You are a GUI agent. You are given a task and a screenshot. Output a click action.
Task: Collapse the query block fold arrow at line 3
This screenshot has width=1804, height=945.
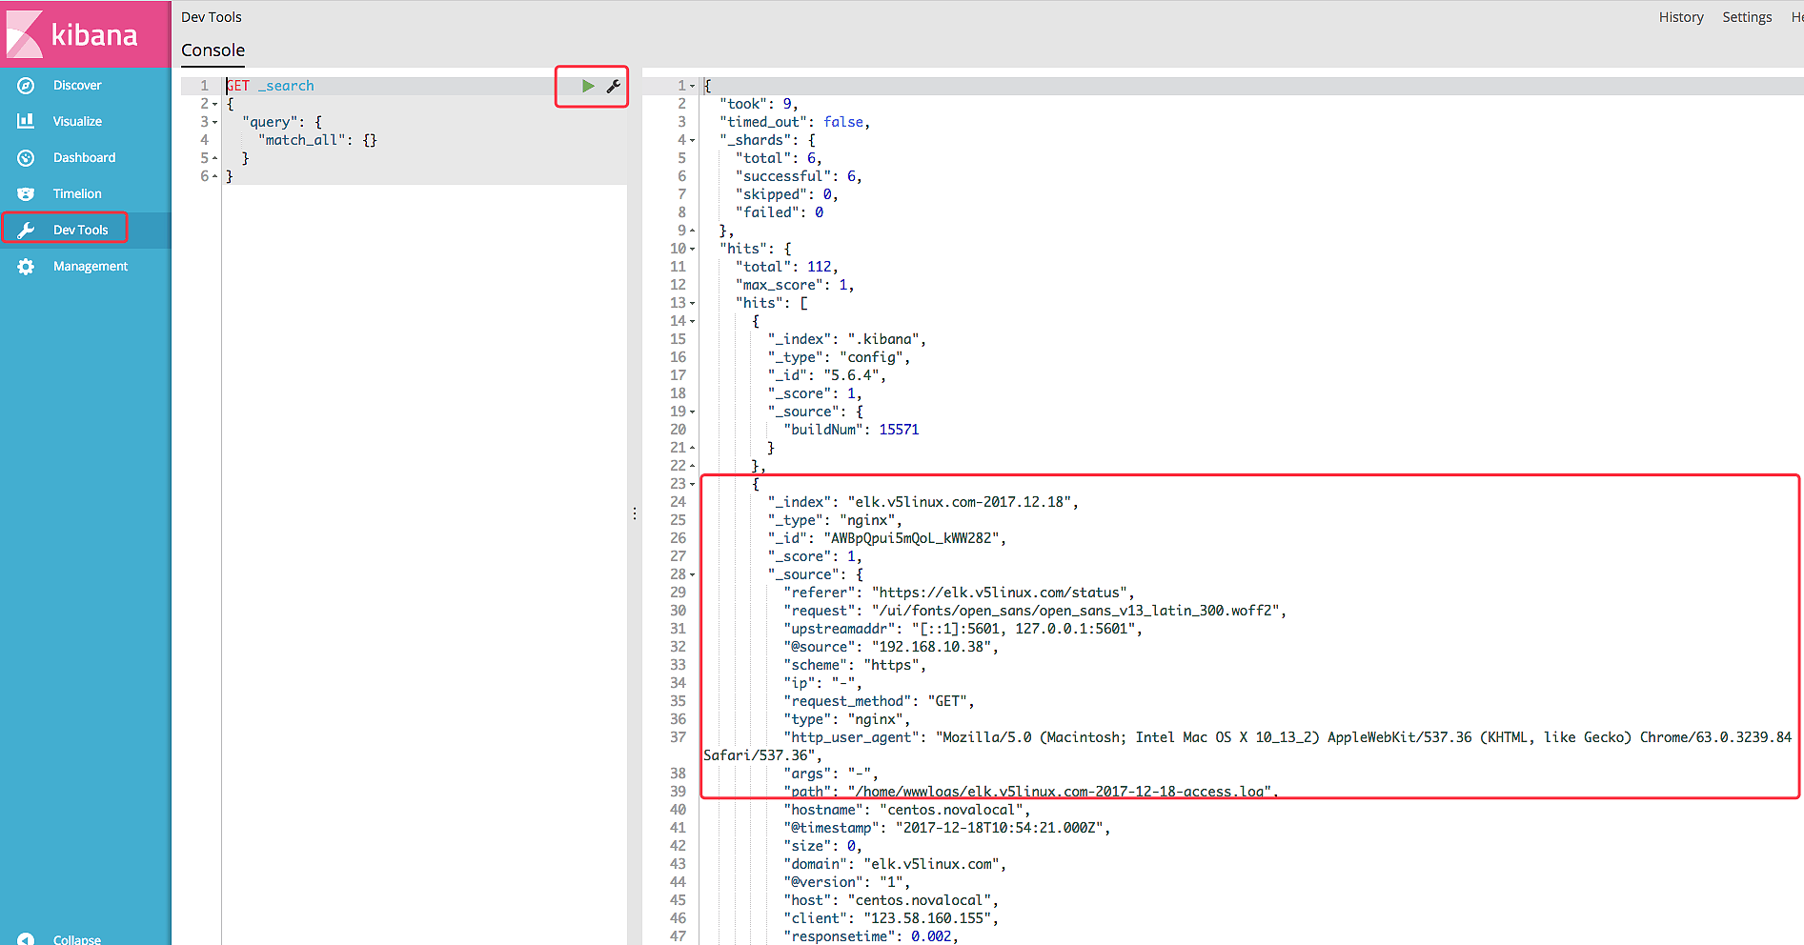(215, 122)
